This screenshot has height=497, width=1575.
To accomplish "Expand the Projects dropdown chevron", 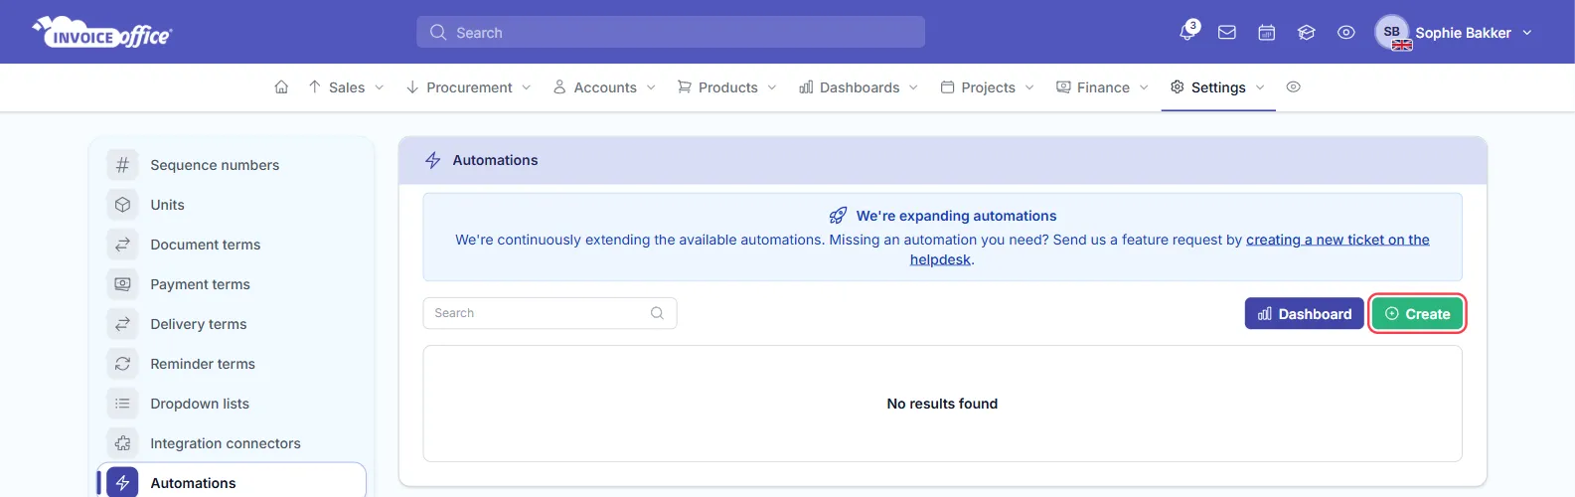I will [1030, 87].
